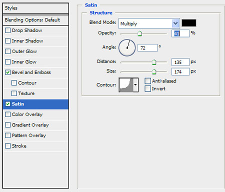225x192 pixels.
Task: Click the satin contour curve thumbnail
Action: [126, 85]
